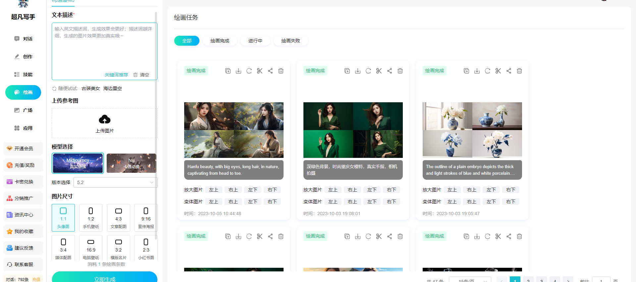Click 关键词推荐 link
The height and width of the screenshot is (282, 636).
116,75
